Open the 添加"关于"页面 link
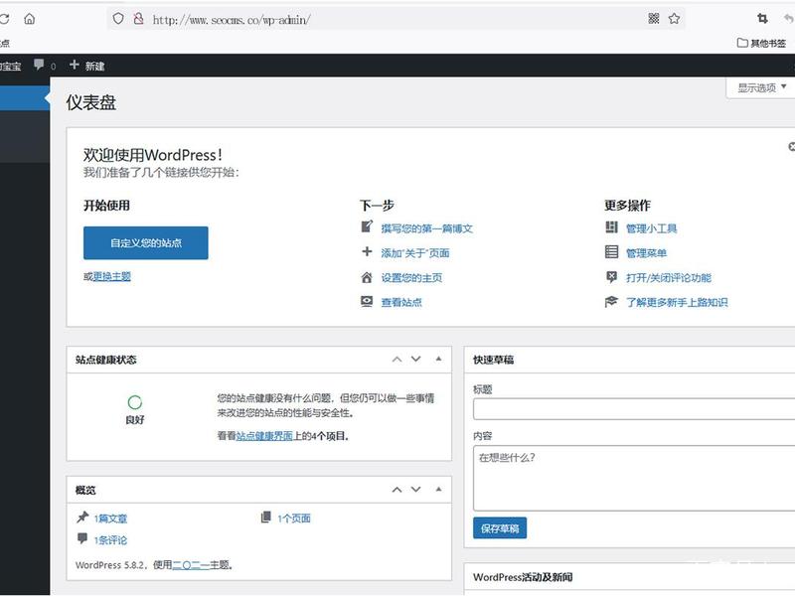 [x=415, y=253]
